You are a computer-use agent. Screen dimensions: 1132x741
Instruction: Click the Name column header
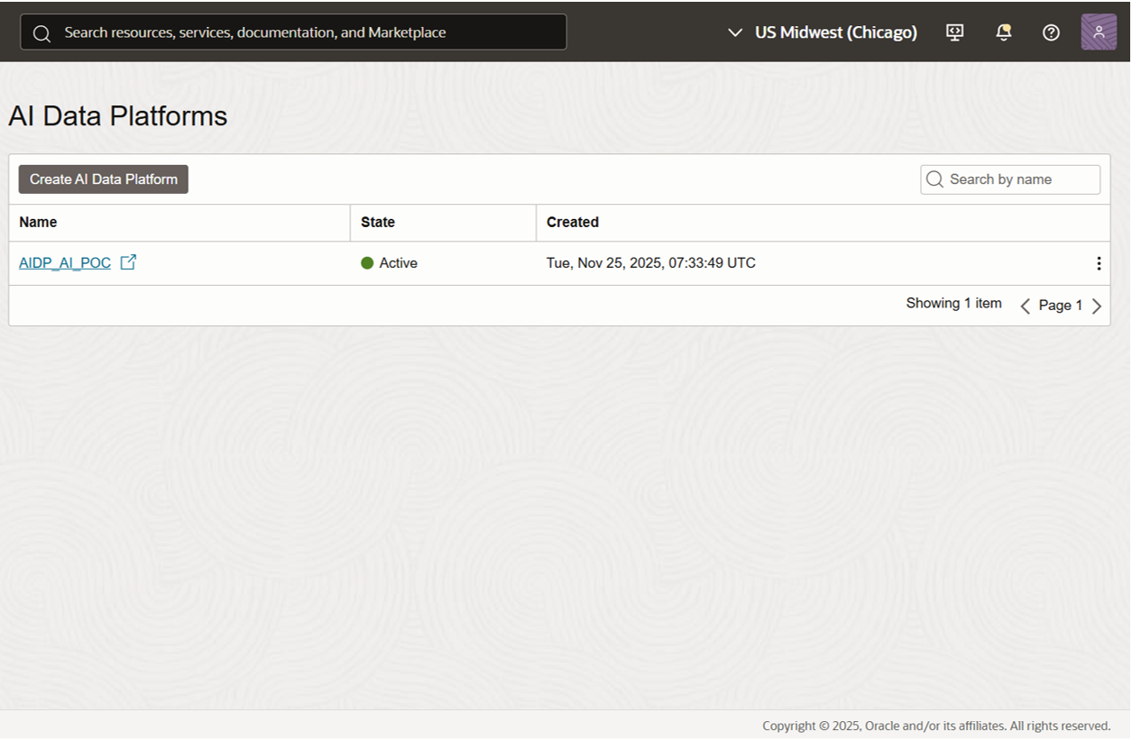point(38,223)
